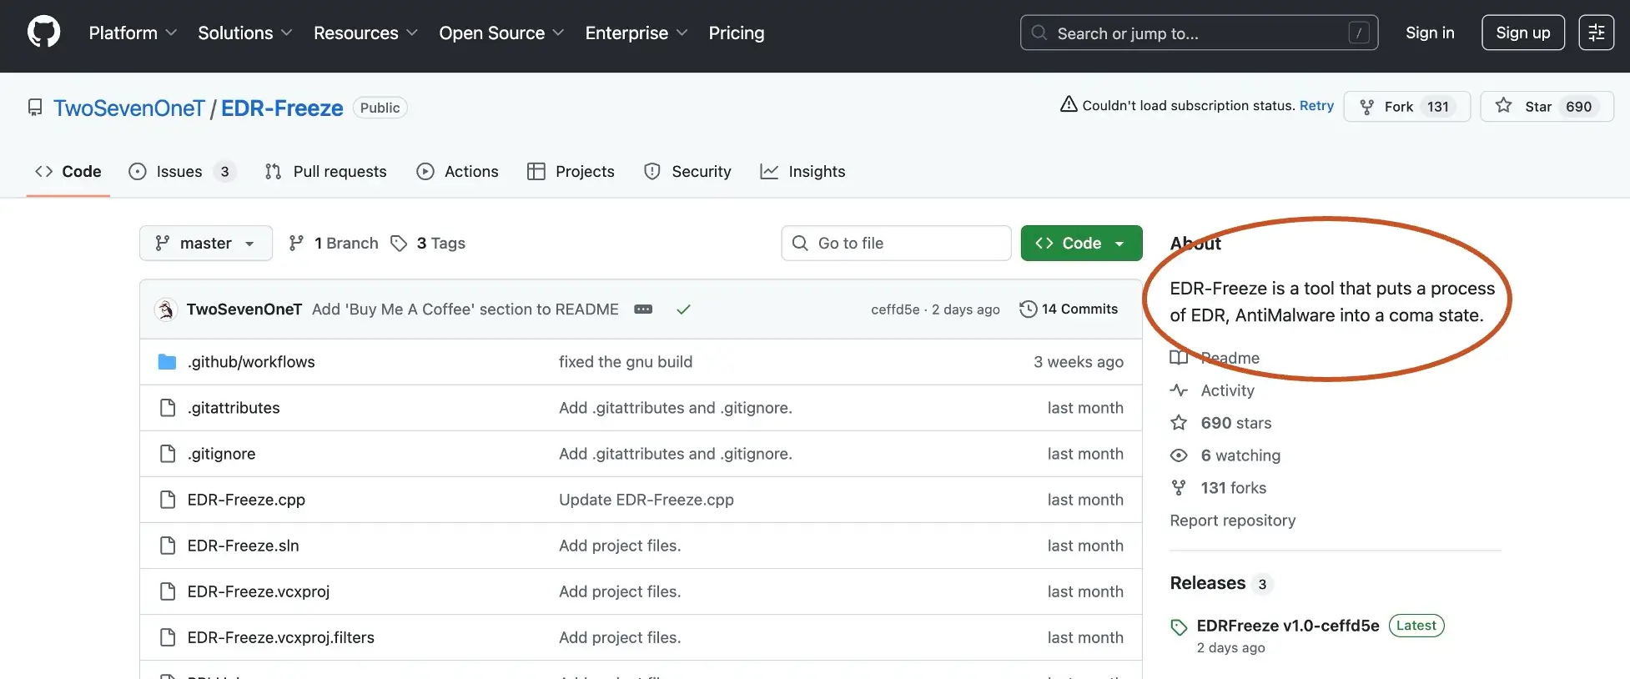Switch to the Projects tab
The width and height of the screenshot is (1630, 679).
(x=571, y=171)
